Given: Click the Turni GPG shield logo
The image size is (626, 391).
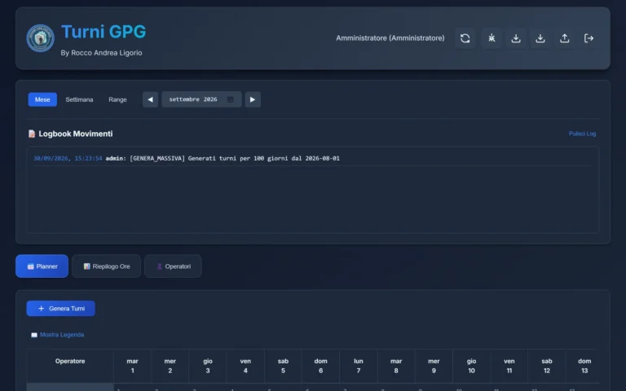Looking at the screenshot, I should (x=40, y=38).
